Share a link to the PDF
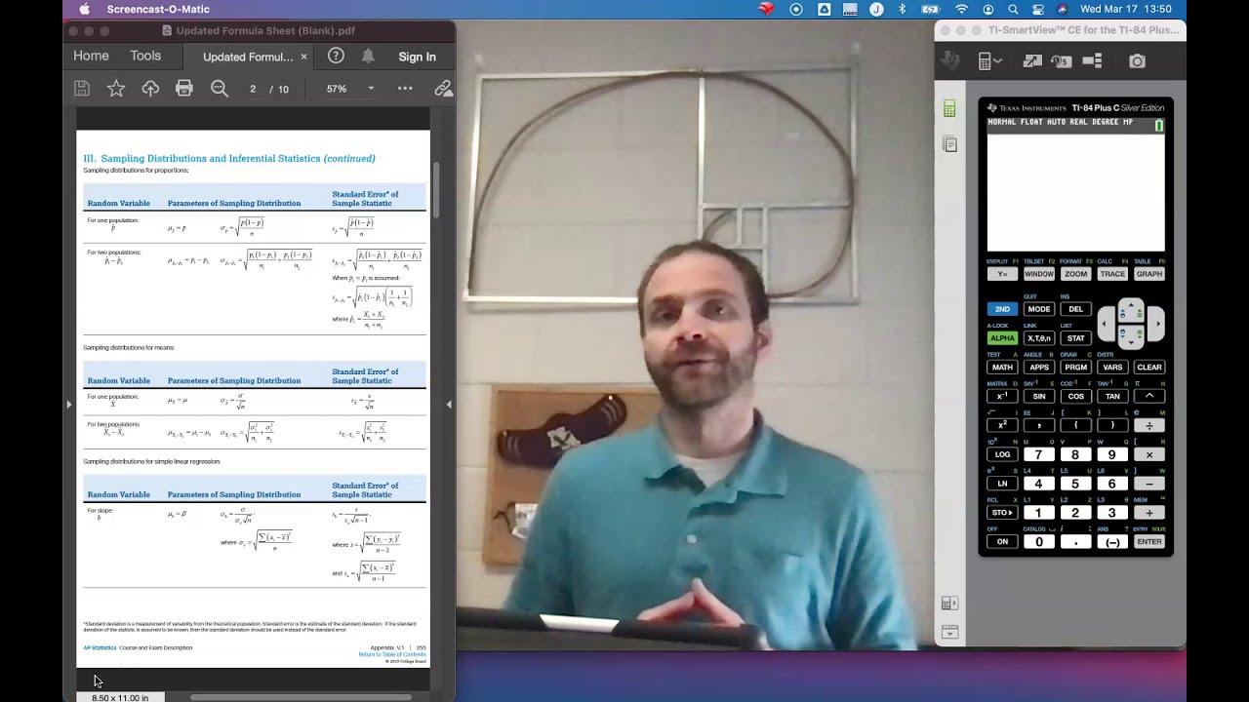Image resolution: width=1249 pixels, height=702 pixels. coord(443,89)
